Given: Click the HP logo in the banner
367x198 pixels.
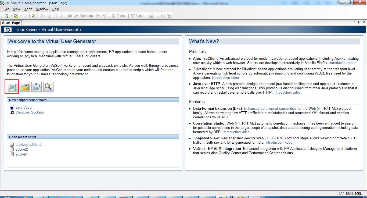Looking at the screenshot, I should pos(8,30).
